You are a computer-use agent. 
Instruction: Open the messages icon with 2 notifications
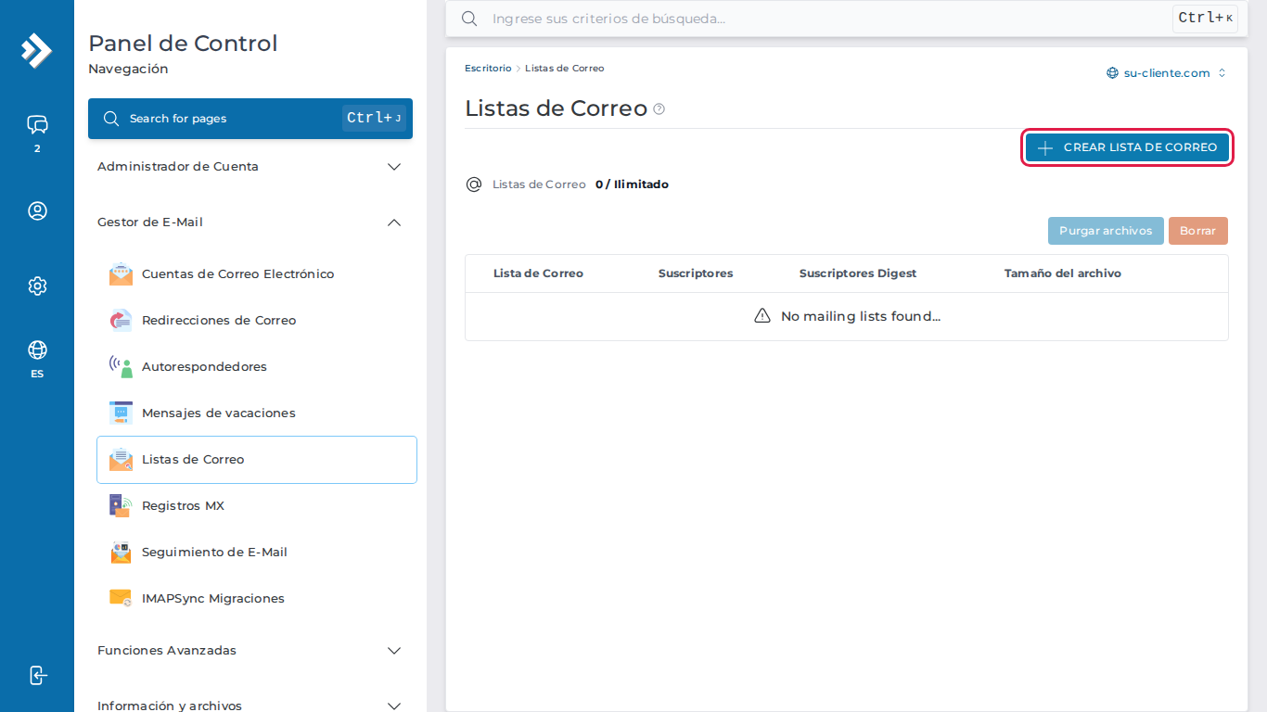37,124
